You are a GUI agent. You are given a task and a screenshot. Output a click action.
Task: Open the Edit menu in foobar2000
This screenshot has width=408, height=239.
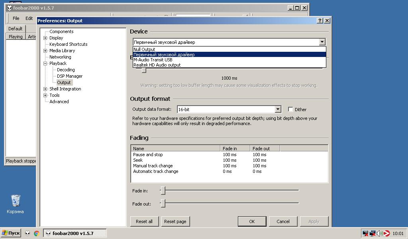29,18
